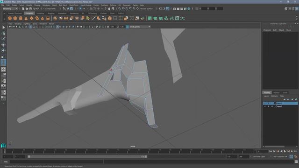299x168 pixels.
Task: Select the Rotate tool in toolbox
Action: point(3,50)
